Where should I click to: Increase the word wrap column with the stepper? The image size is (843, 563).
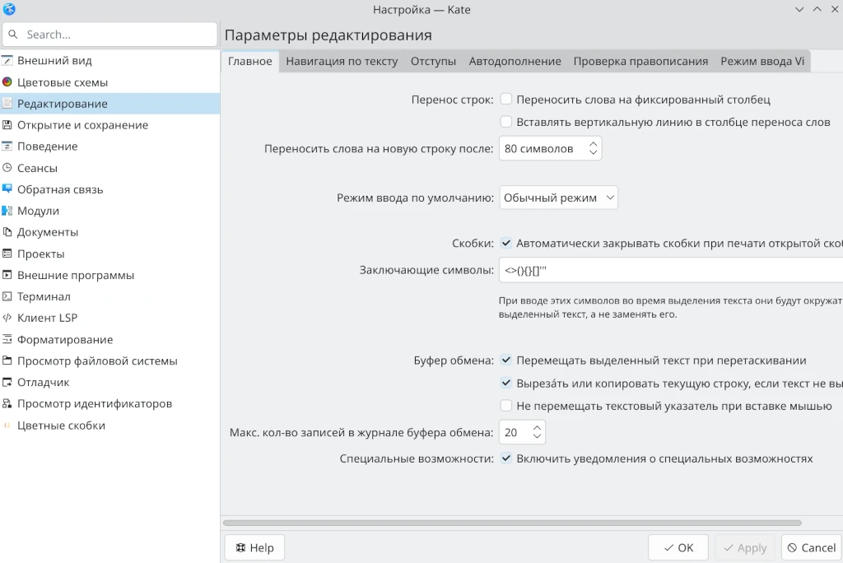click(594, 143)
